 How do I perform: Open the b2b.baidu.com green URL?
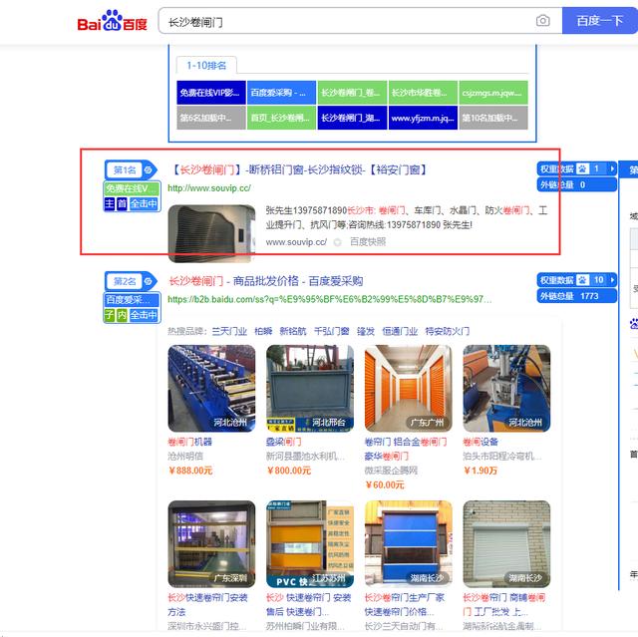[x=330, y=299]
